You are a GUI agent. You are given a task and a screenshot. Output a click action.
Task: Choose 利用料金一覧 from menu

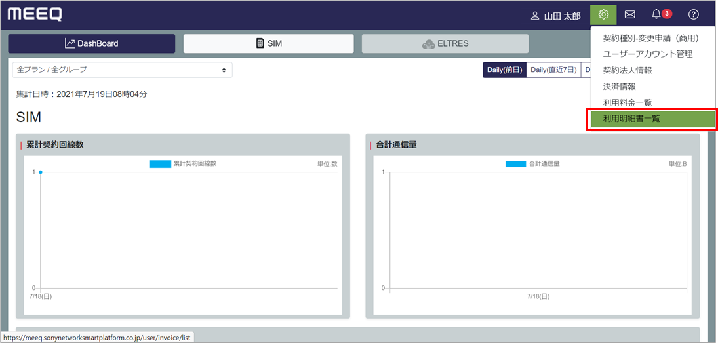[x=628, y=102]
